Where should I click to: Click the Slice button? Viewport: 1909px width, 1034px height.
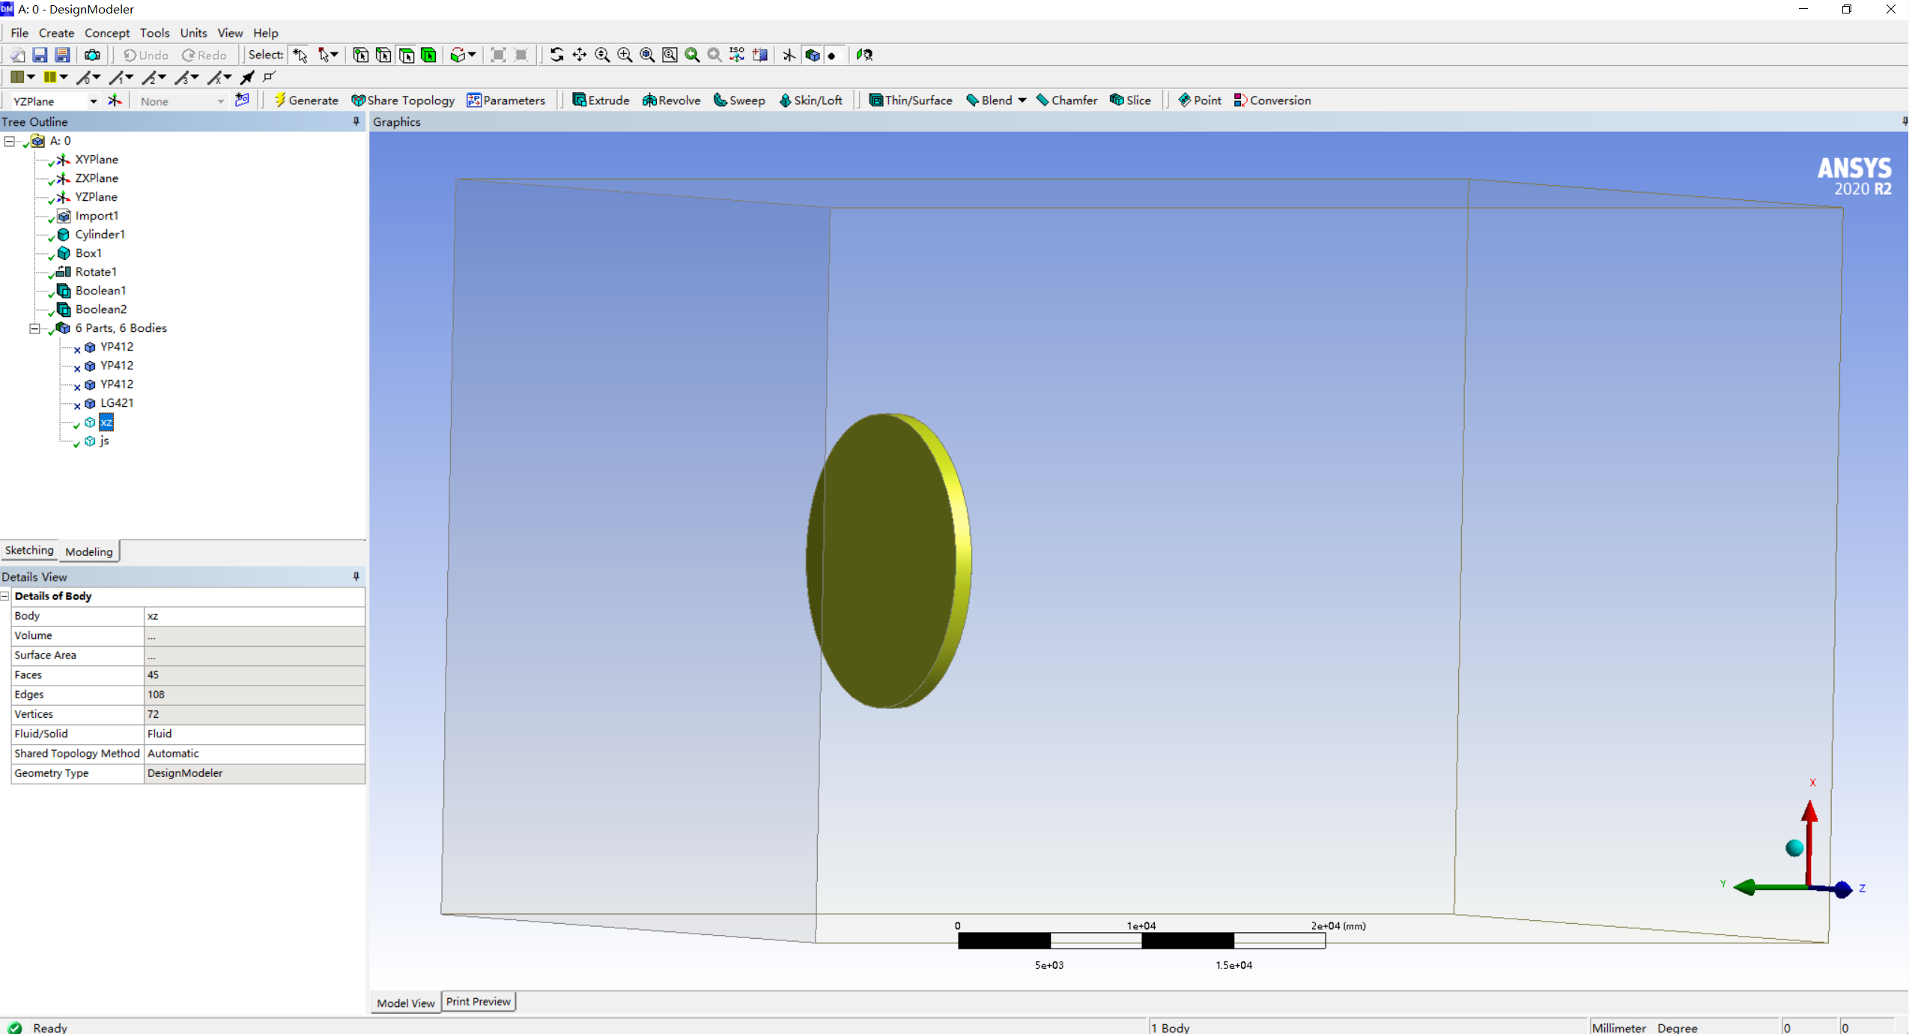click(x=1130, y=100)
